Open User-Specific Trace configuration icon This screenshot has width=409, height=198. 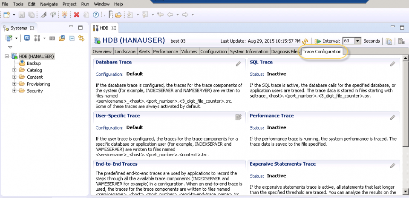point(239,117)
